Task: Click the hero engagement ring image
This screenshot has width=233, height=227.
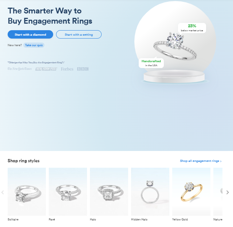Action: (x=175, y=46)
